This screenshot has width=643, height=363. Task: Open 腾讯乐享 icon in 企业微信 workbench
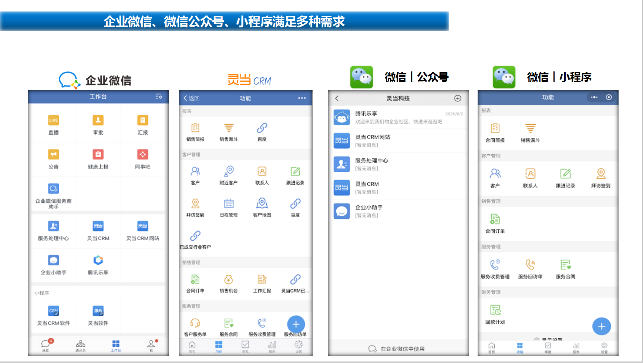pos(98,260)
